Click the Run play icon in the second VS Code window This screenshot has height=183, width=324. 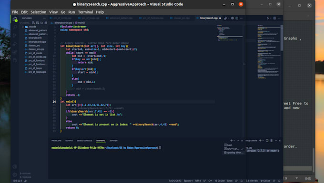[x=268, y=18]
